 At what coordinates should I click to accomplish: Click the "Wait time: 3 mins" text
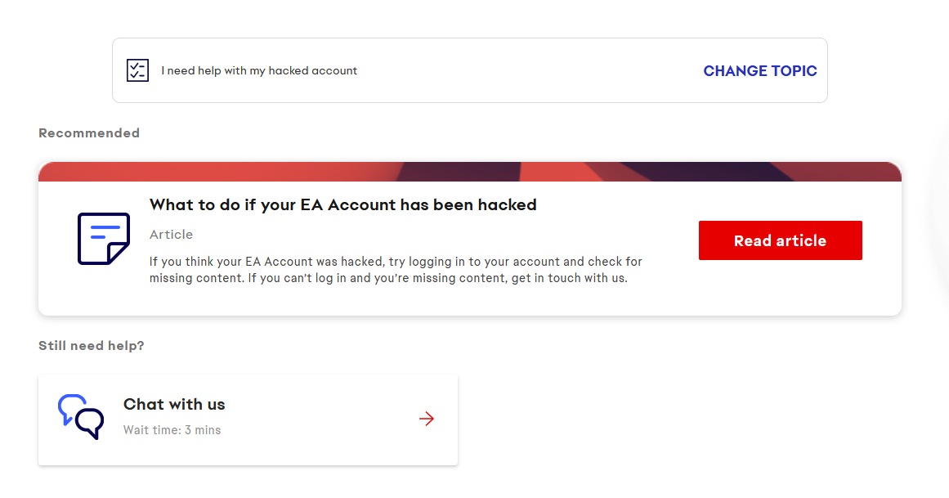tap(172, 430)
